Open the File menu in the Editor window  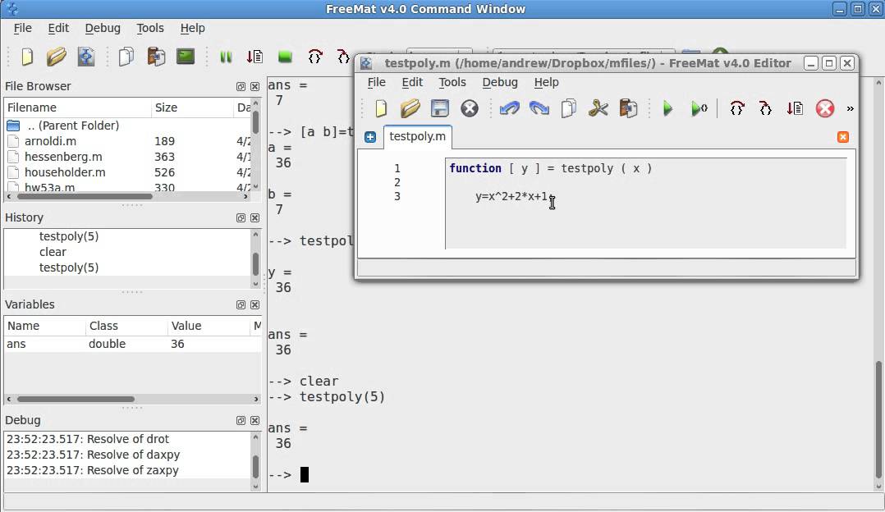point(377,82)
